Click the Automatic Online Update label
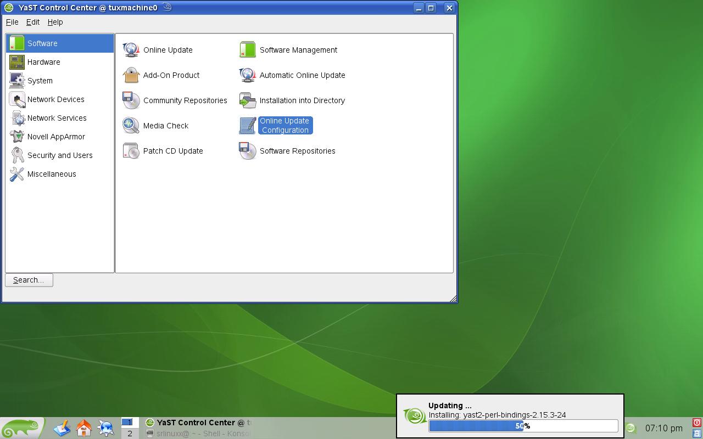This screenshot has height=439, width=703. (303, 75)
